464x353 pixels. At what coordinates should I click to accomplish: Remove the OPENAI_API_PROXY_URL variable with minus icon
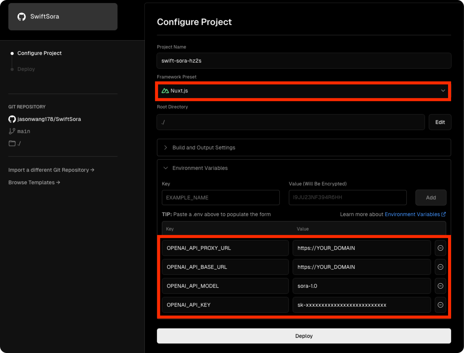[x=440, y=248]
